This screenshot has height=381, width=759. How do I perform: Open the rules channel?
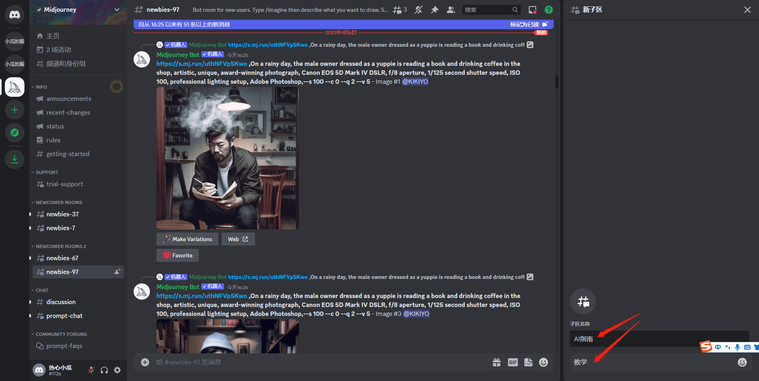pos(78,140)
